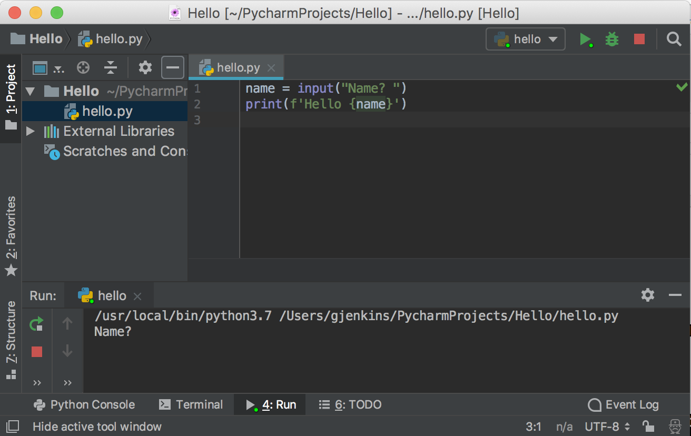Click the n/a line separator indicator

[564, 427]
